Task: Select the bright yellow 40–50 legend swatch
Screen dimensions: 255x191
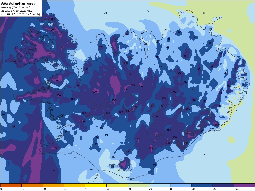Action: tap(96, 185)
